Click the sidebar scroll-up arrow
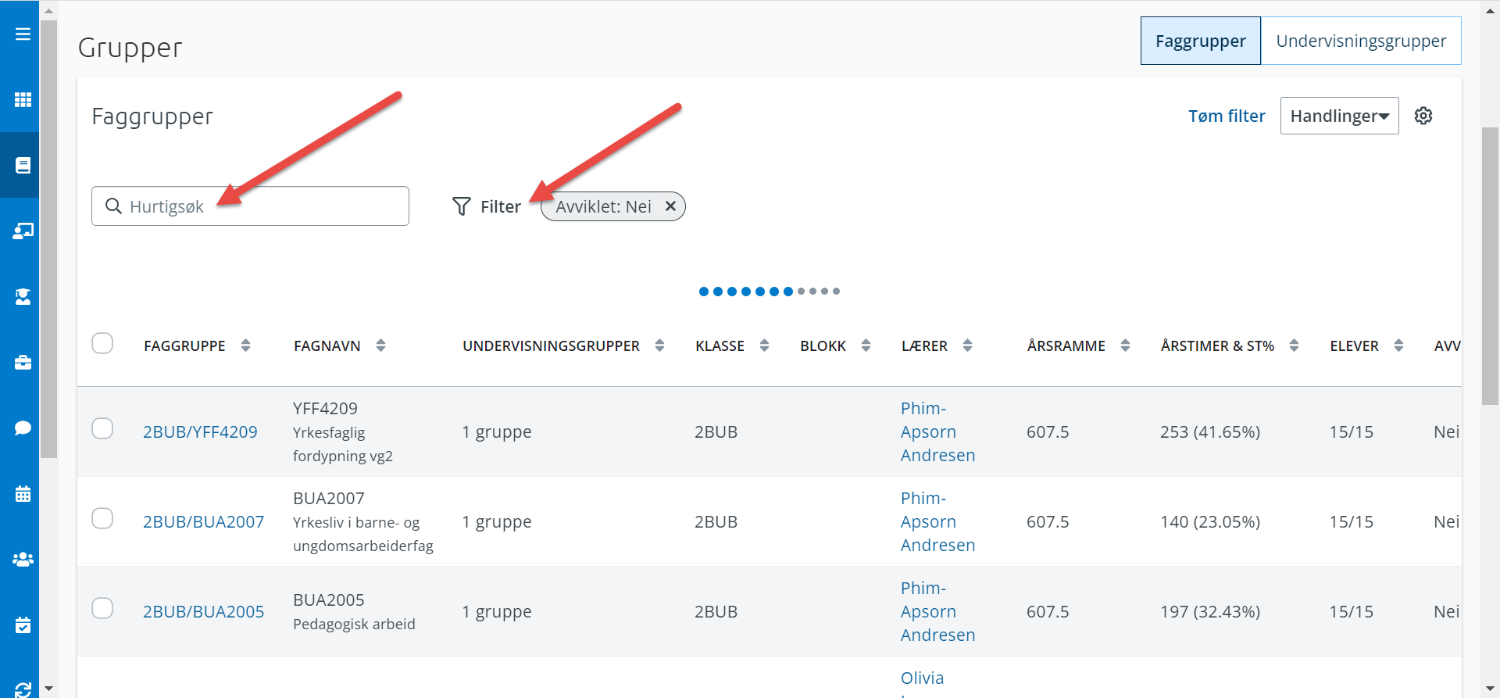 click(x=48, y=11)
